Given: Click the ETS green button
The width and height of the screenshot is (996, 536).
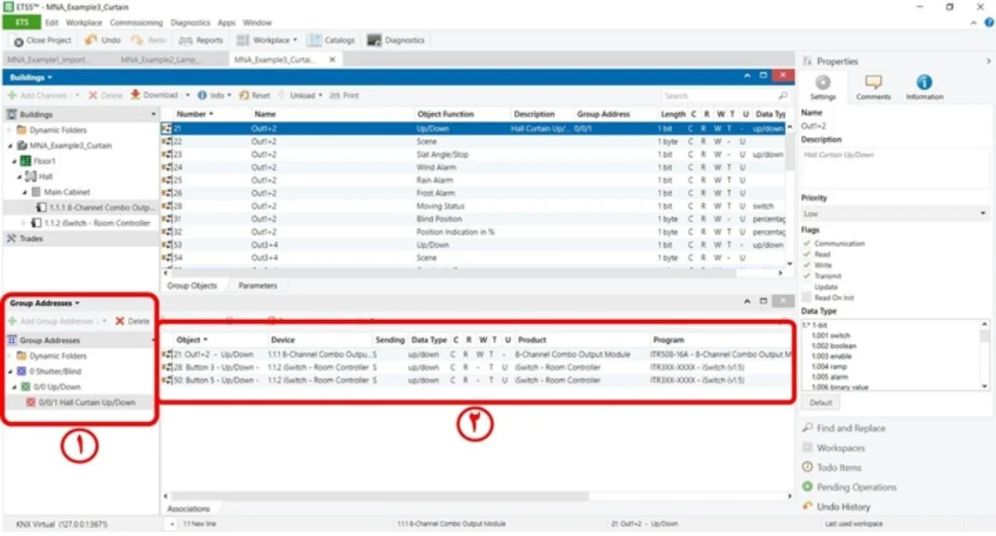Looking at the screenshot, I should 22,22.
